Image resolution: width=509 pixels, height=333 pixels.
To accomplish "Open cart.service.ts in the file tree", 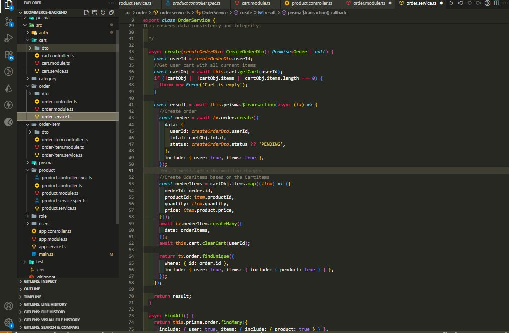I will (55, 71).
